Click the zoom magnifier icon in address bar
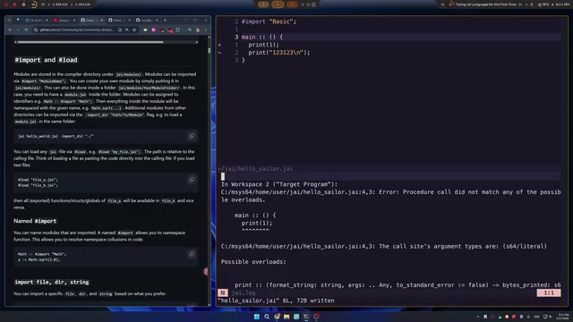The image size is (573, 322). coord(127,30)
